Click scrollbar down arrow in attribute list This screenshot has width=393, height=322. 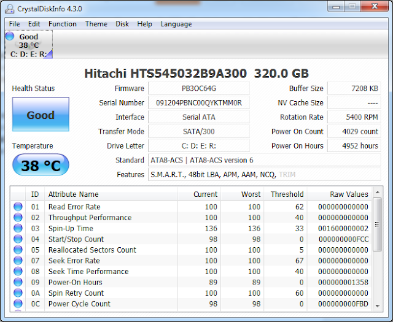pos(378,306)
